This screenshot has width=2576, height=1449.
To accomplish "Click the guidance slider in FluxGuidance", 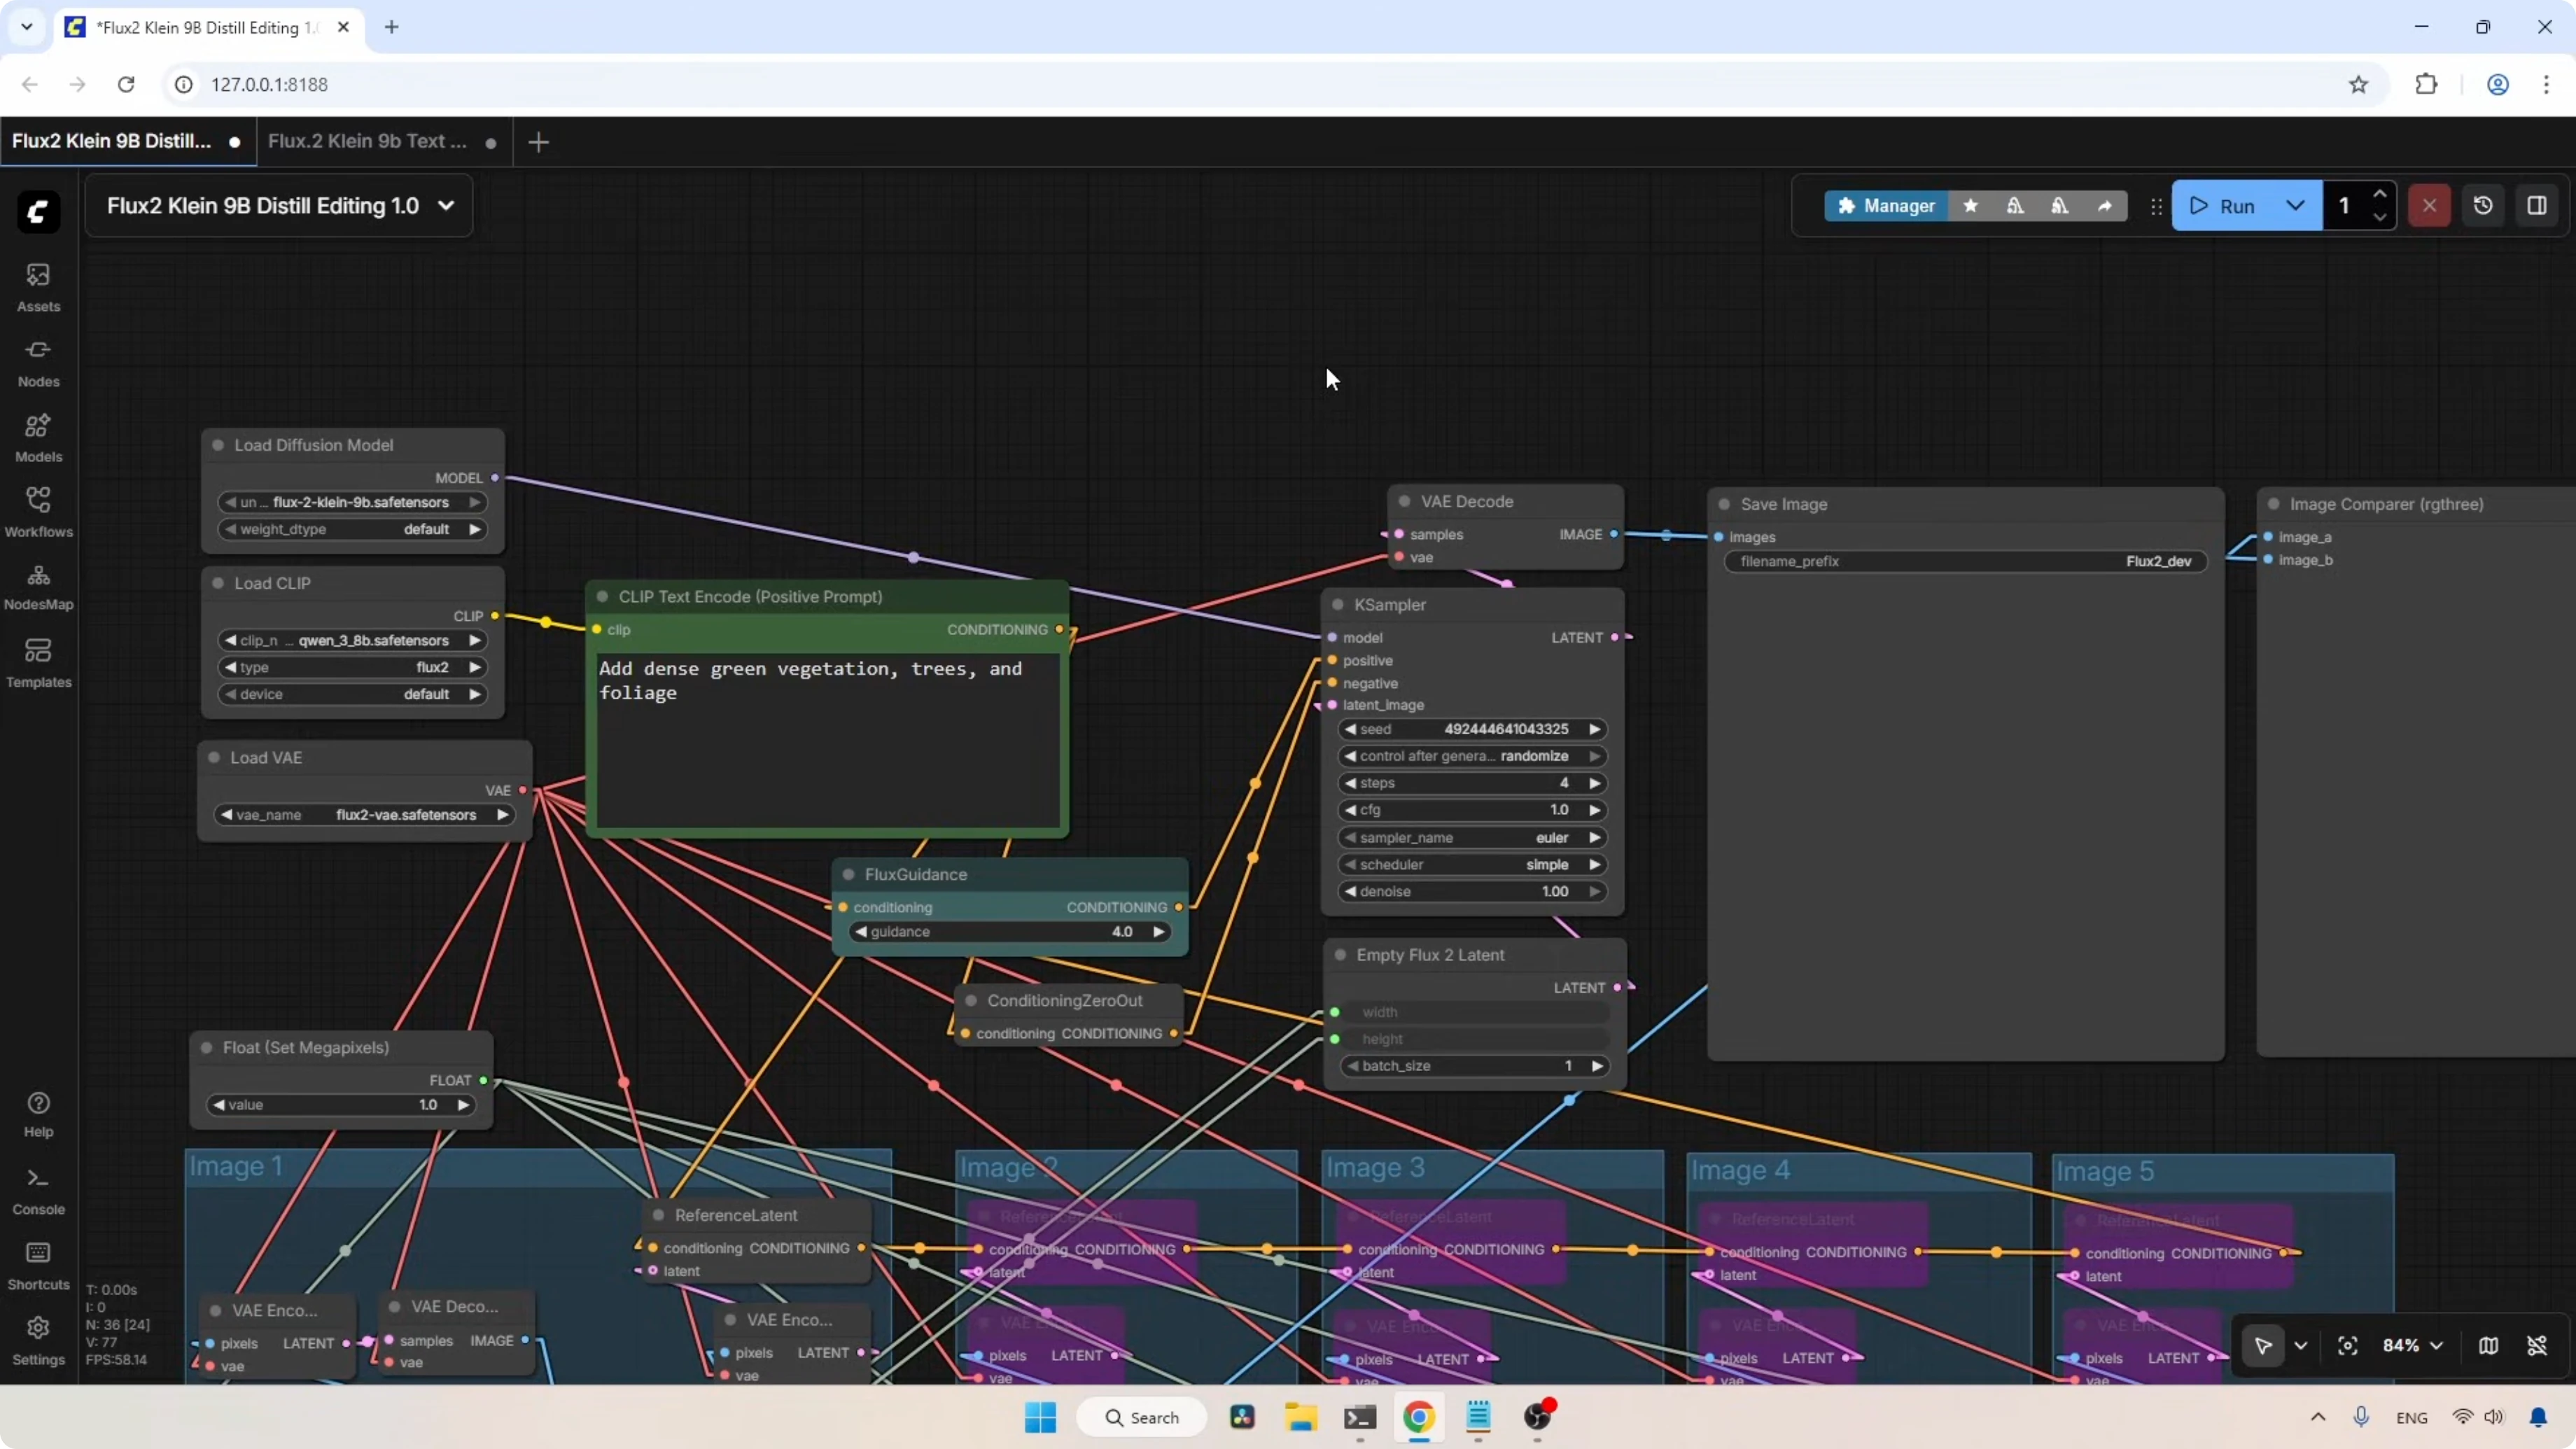I will [x=1009, y=931].
